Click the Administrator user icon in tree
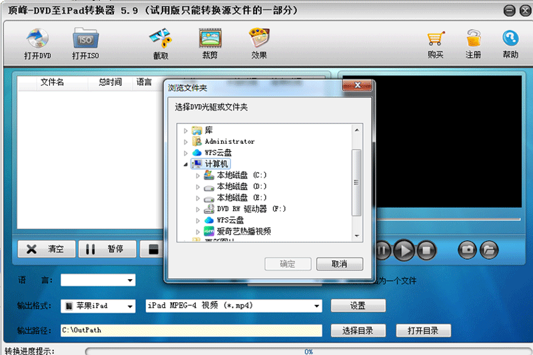The height and width of the screenshot is (355, 533). click(197, 141)
